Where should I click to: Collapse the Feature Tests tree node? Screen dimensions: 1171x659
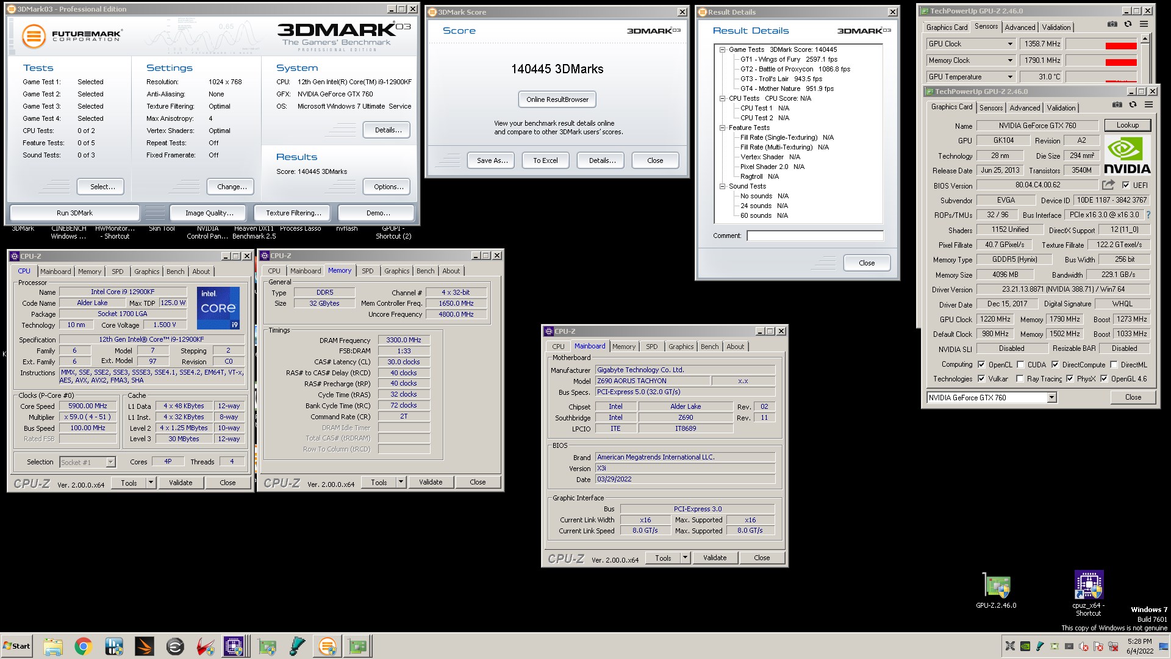point(722,128)
